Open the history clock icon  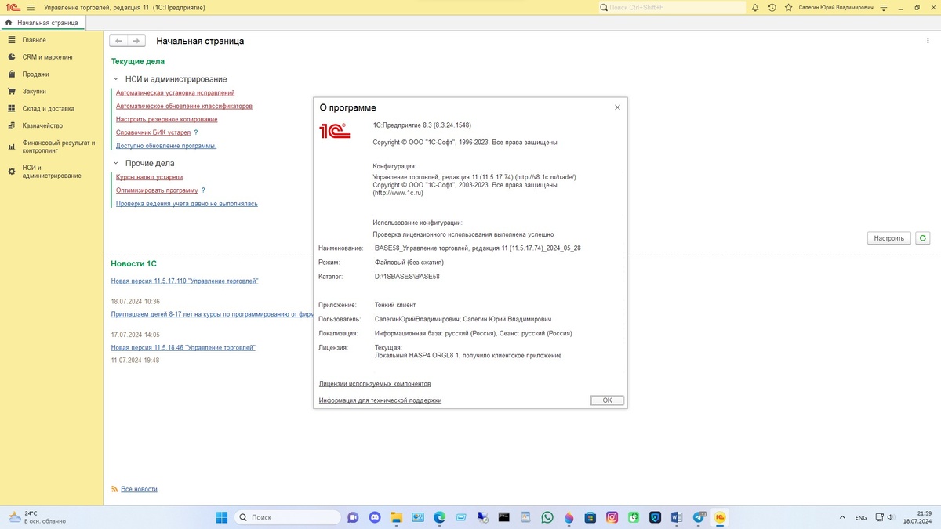coord(772,7)
